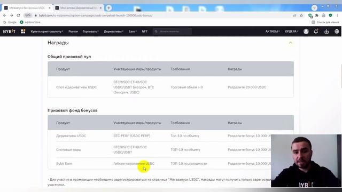Viewport: 342px width, 192px height.
Task: Switch to the Мегазапуск бессрочных USDC tab
Action: pyautogui.click(x=27, y=8)
